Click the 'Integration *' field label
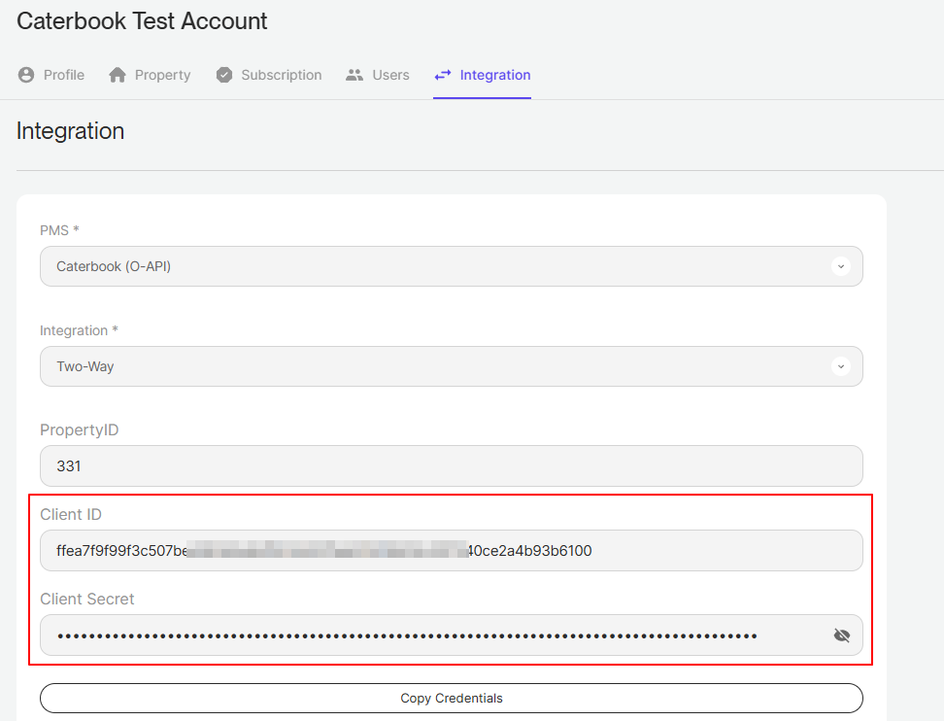The image size is (944, 721). tap(79, 330)
